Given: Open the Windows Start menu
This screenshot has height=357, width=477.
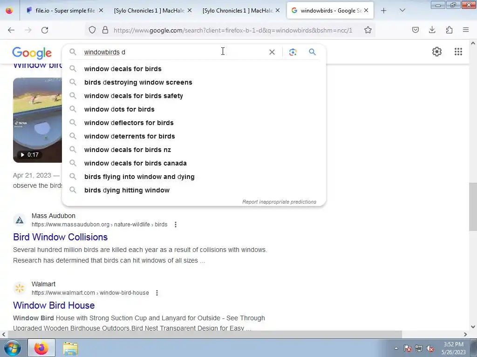Looking at the screenshot, I should (13, 348).
